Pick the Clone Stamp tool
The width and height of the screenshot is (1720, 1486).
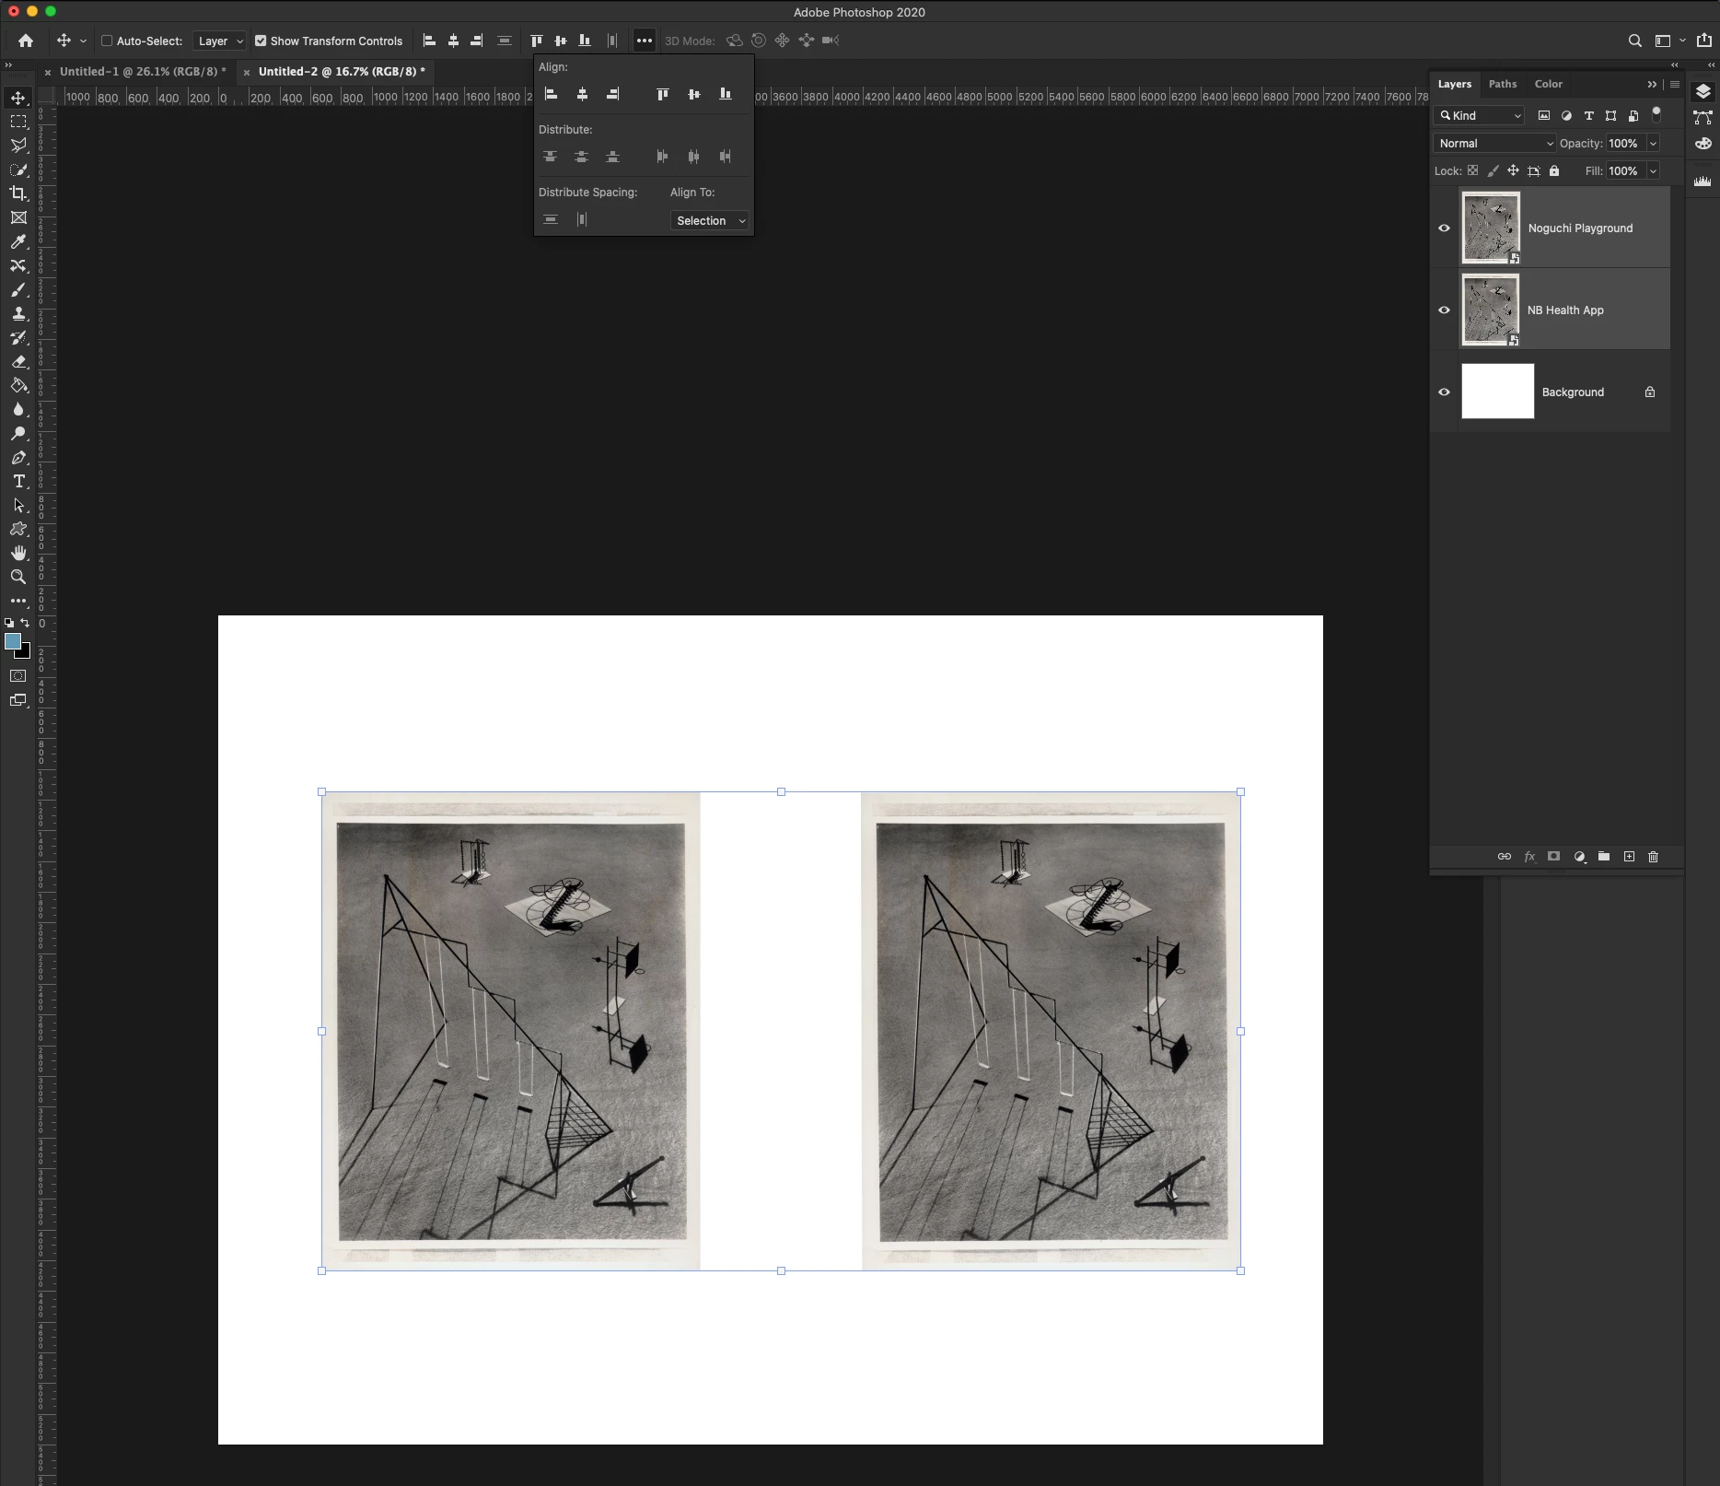click(x=18, y=313)
